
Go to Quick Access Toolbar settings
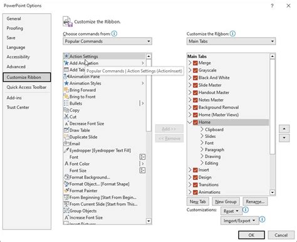point(26,87)
